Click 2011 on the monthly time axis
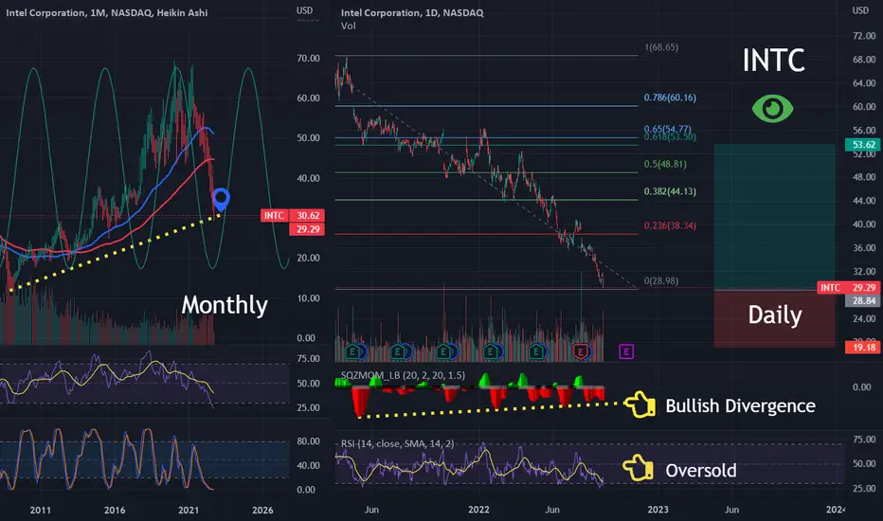Image resolution: width=883 pixels, height=521 pixels. pyautogui.click(x=40, y=511)
